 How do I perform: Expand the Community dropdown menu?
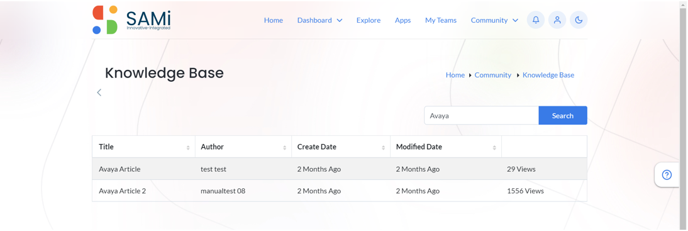[x=494, y=20]
